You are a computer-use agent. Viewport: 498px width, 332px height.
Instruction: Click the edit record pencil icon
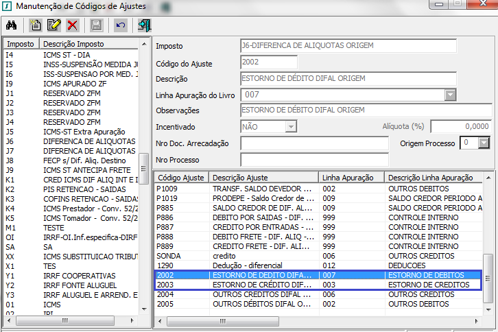(x=54, y=25)
